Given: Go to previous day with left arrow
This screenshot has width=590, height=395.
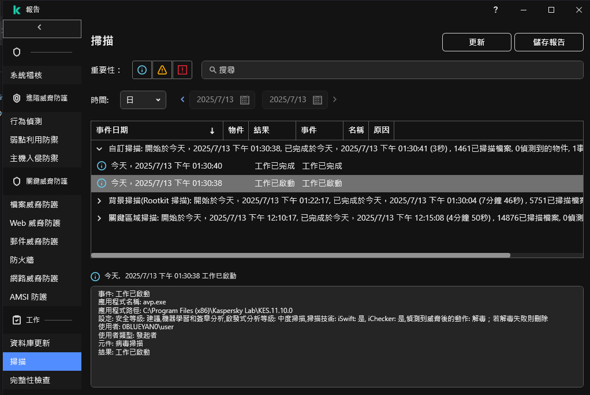Looking at the screenshot, I should click(x=182, y=100).
